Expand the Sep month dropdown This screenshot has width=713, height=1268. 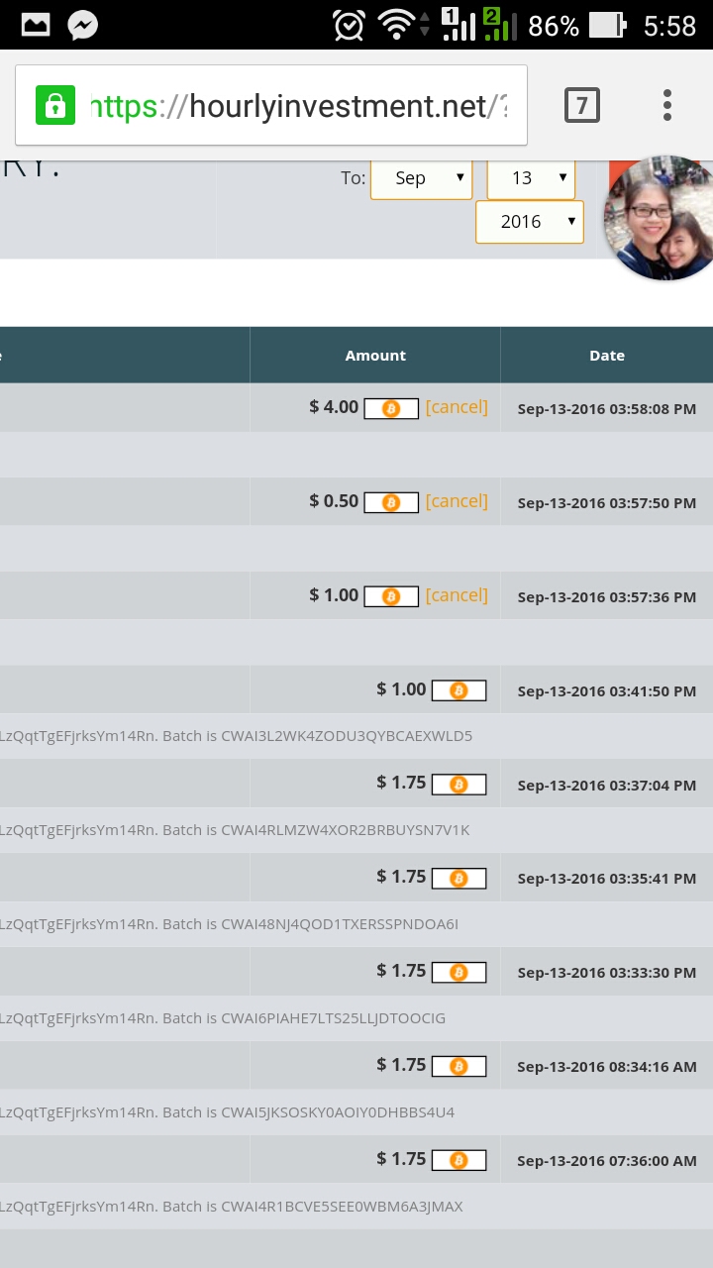pos(421,178)
